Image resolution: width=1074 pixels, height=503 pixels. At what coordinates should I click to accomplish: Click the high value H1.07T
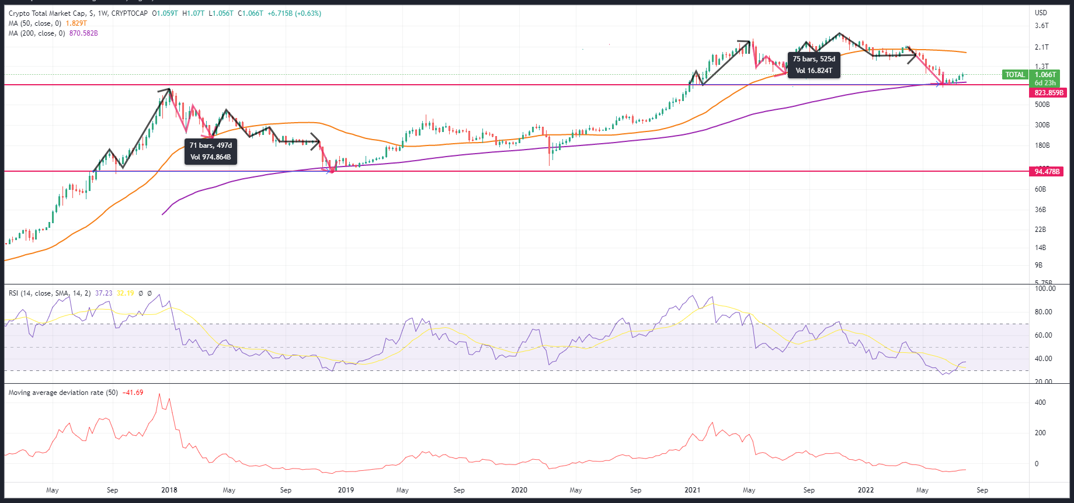click(x=193, y=13)
